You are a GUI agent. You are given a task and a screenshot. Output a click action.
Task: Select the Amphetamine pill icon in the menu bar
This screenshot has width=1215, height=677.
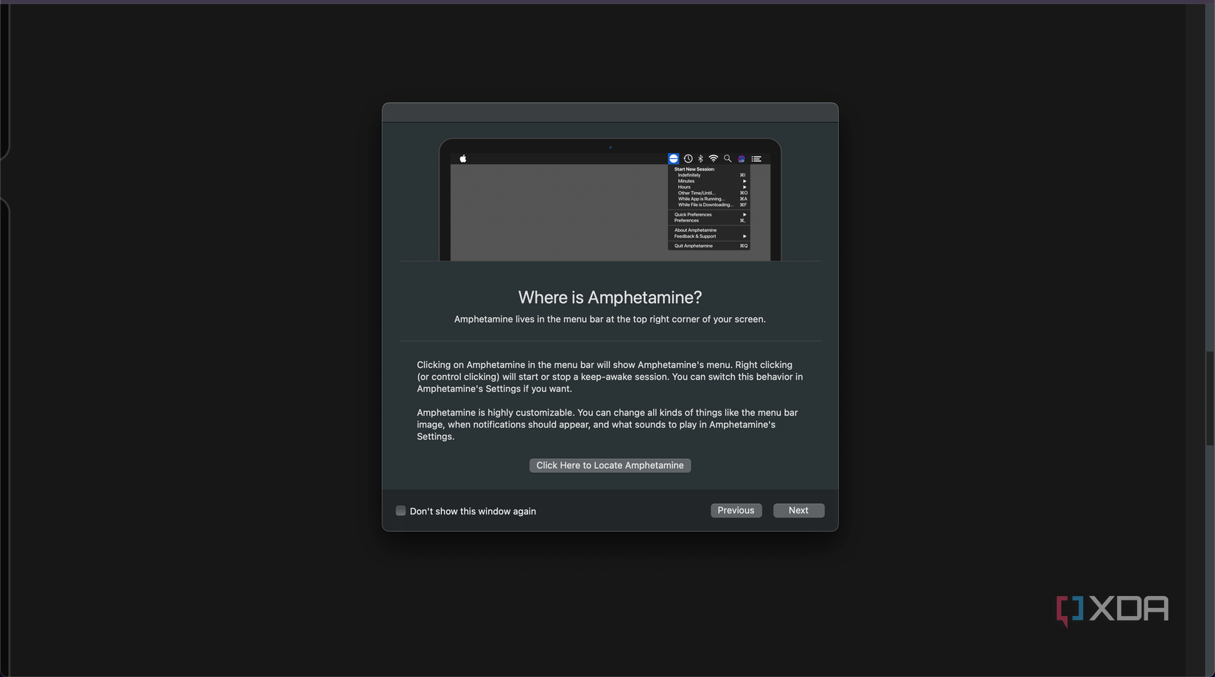[x=674, y=158]
